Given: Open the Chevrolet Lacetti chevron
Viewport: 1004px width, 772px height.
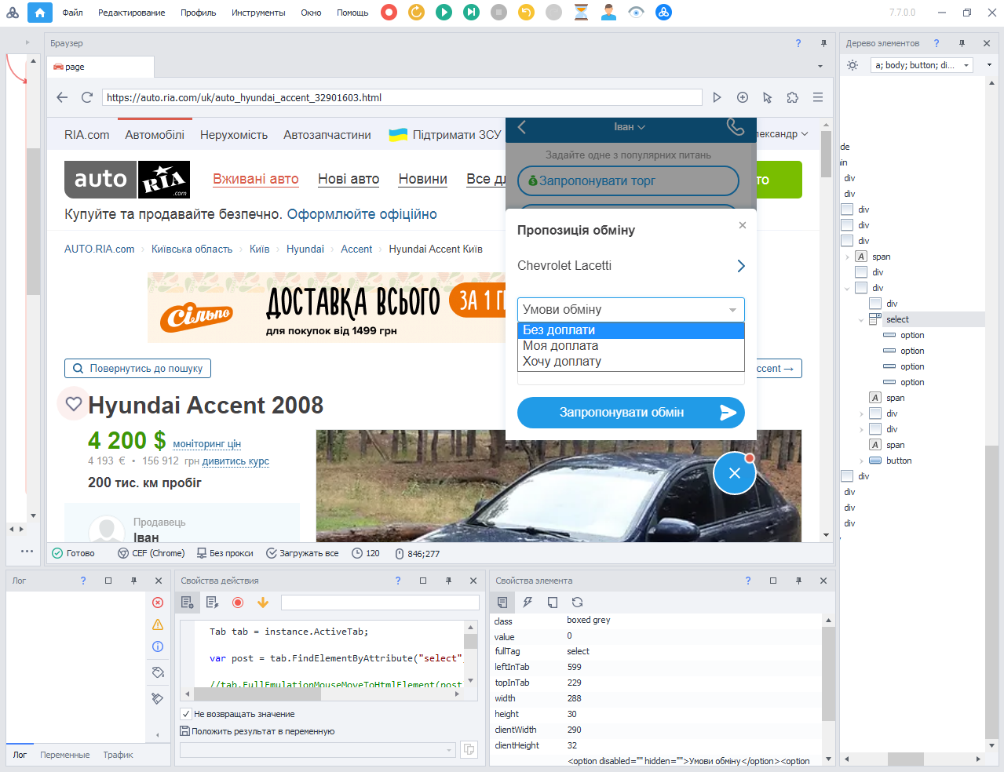Looking at the screenshot, I should (x=740, y=266).
